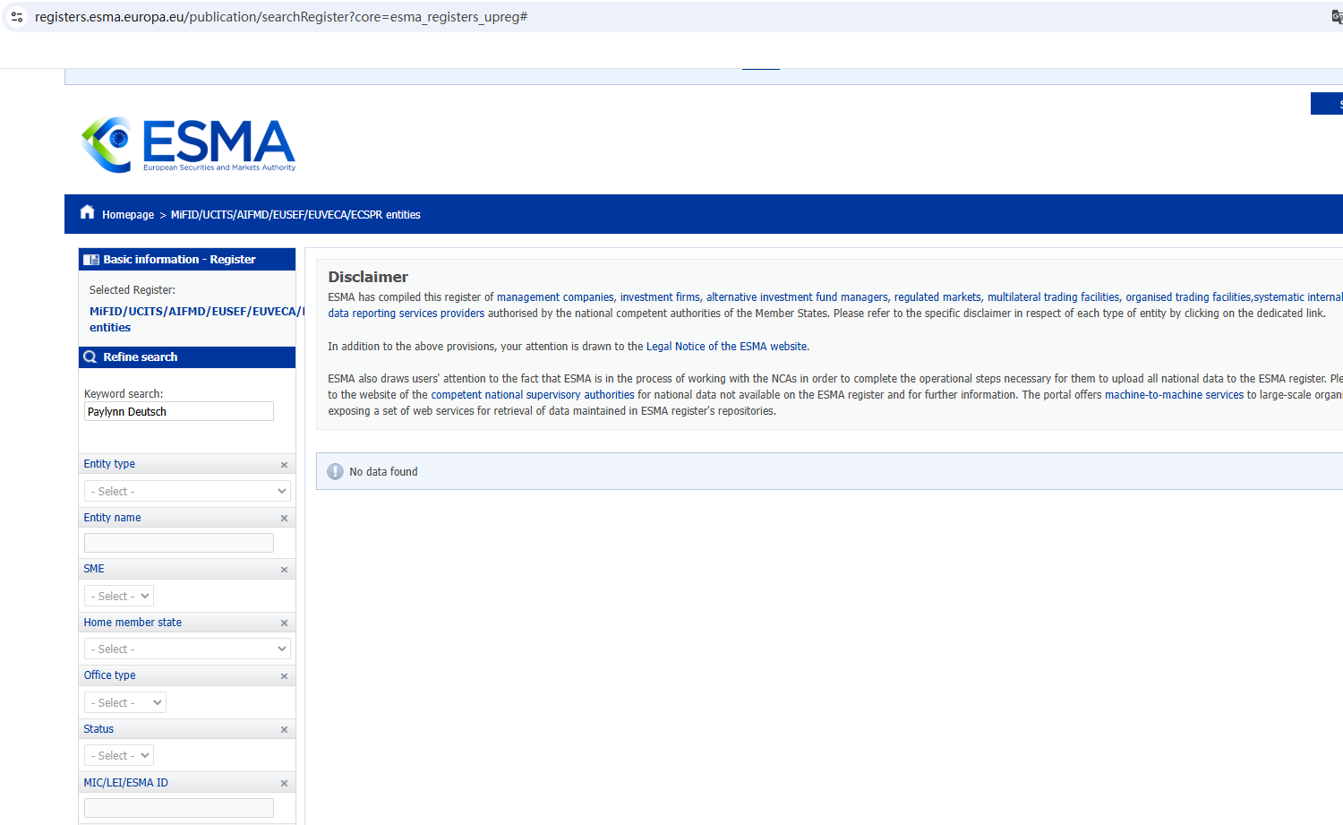Click the ESMA logo
Viewport: 1343px width, 825px height.
pos(189,144)
